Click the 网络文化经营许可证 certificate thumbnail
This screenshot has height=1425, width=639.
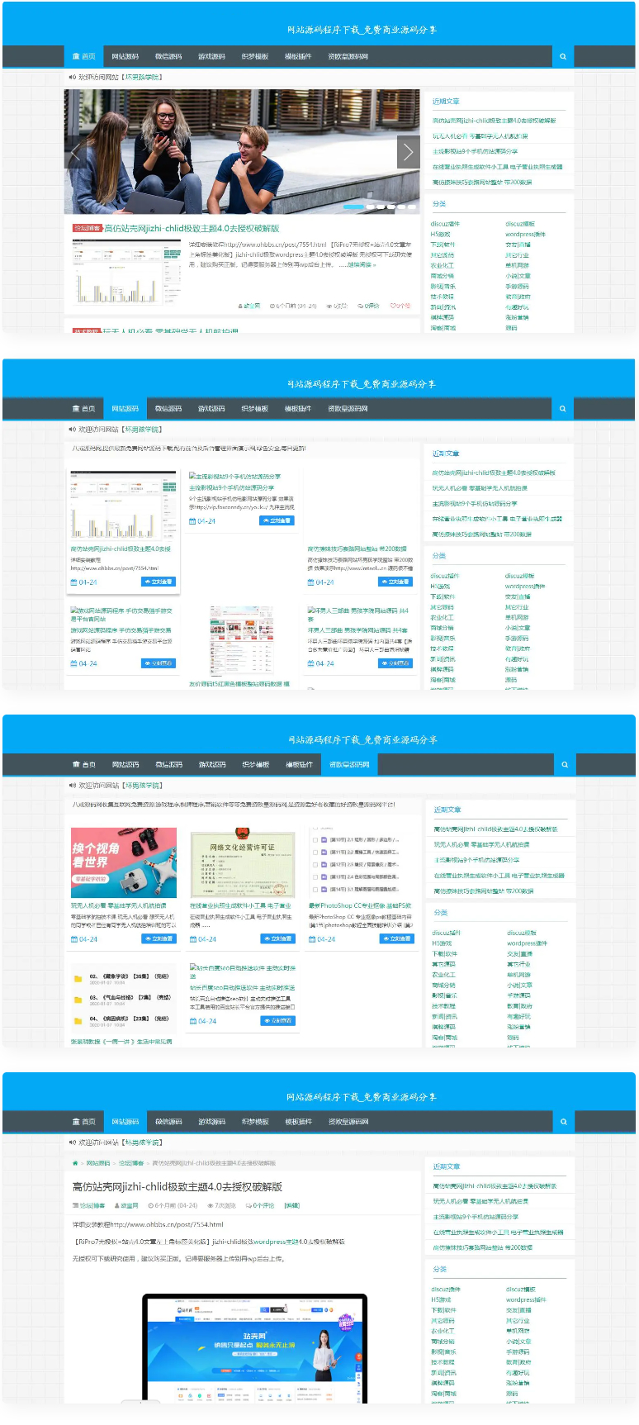(x=242, y=863)
